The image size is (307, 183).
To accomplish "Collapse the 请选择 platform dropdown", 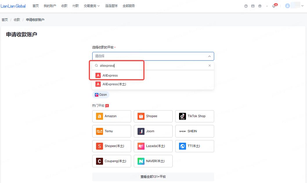I will tap(210, 56).
